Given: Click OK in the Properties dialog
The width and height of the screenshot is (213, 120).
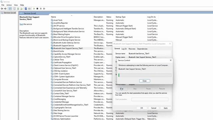Looking at the screenshot, I should click(141, 108).
